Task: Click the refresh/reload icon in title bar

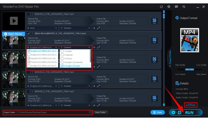Action: click(x=161, y=7)
